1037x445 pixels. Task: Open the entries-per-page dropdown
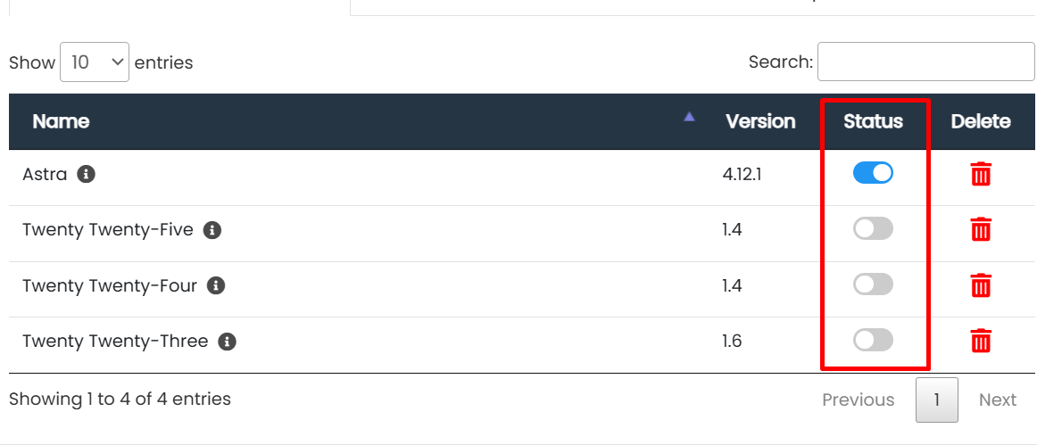pos(95,62)
